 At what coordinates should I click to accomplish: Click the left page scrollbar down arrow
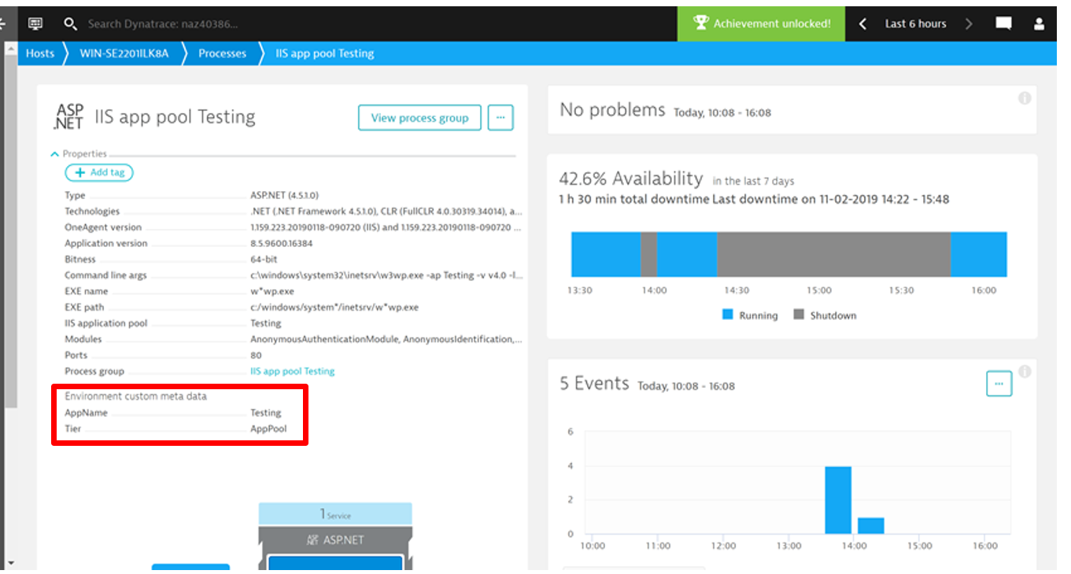pyautogui.click(x=11, y=564)
